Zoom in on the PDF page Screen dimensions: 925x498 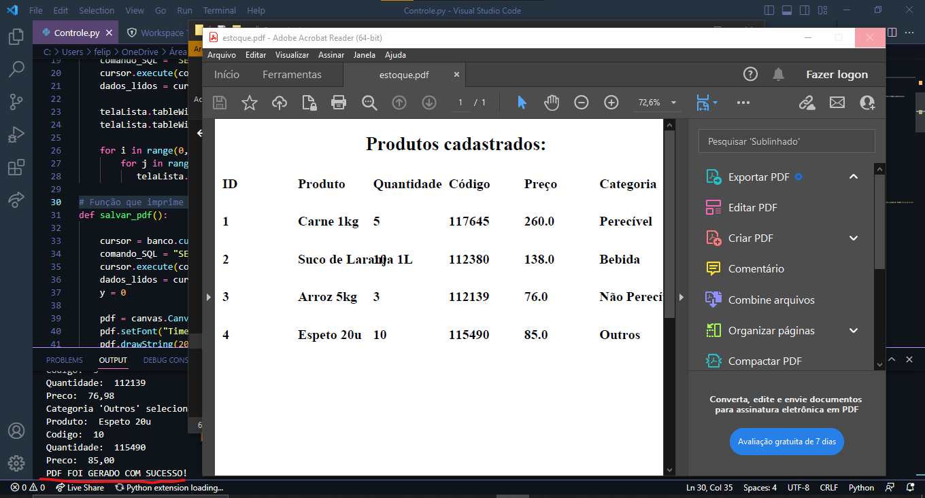611,102
